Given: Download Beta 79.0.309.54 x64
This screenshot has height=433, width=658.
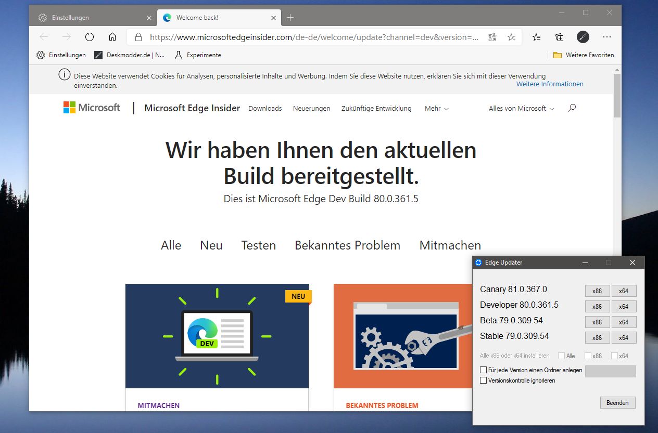Looking at the screenshot, I should click(624, 322).
